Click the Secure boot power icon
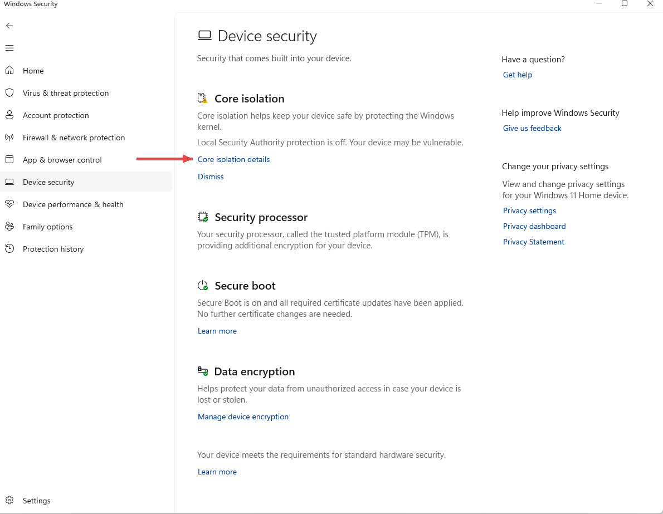Screen dimensions: 663x514 (203, 285)
